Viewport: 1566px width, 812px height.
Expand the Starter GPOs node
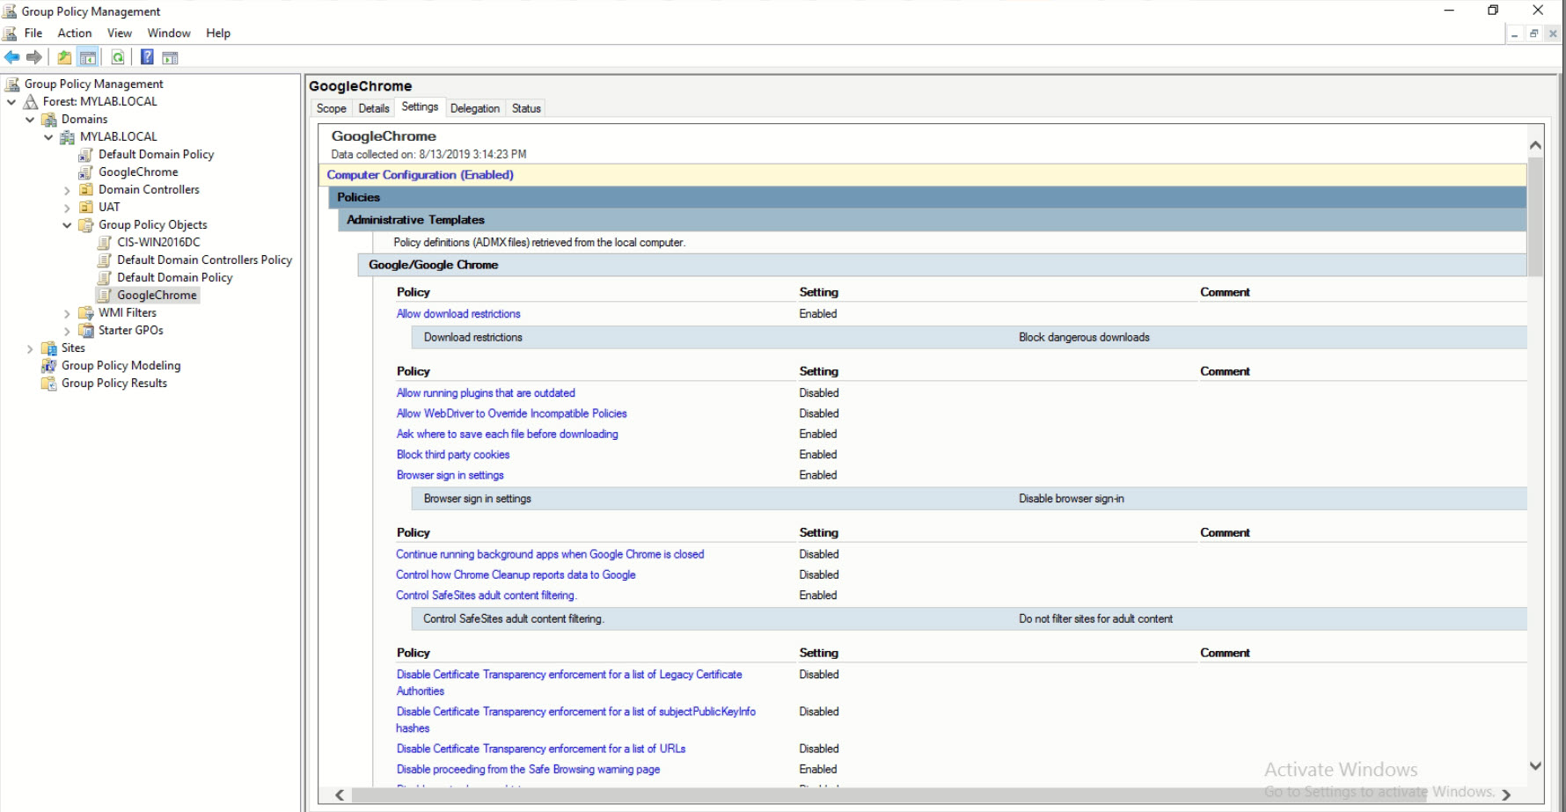(67, 331)
